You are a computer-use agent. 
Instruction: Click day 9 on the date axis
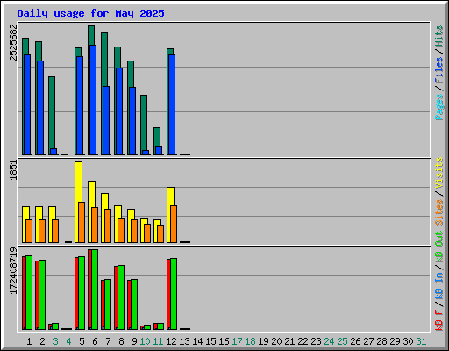[134, 341]
